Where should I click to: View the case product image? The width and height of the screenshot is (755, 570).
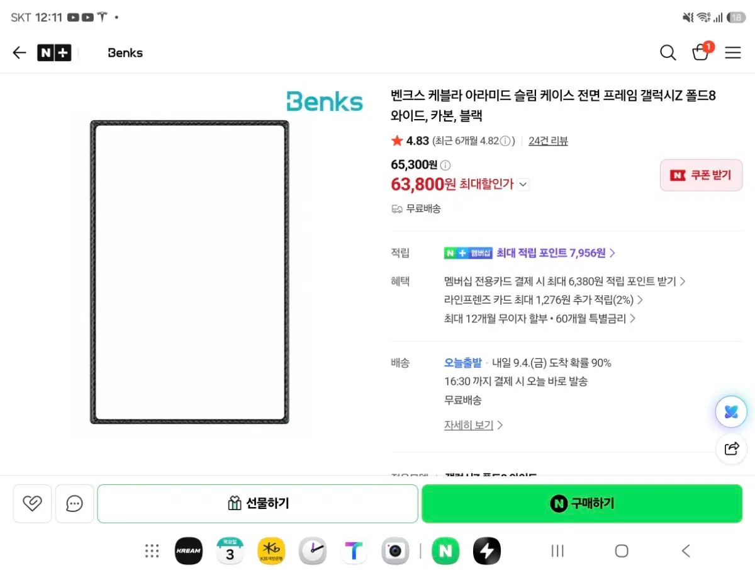(189, 272)
